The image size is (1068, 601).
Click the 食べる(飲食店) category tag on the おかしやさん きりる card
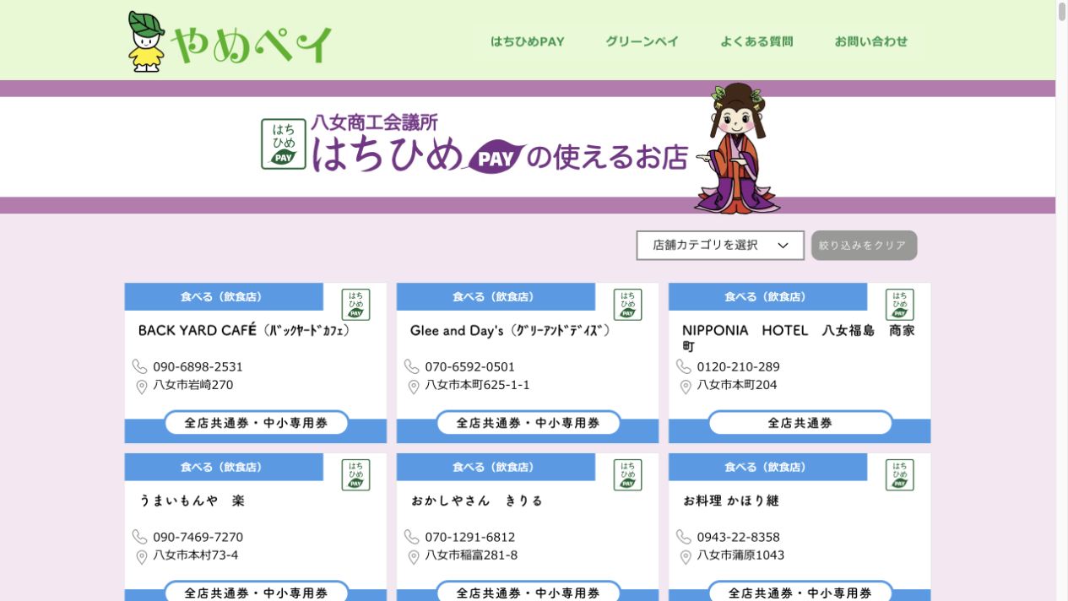[496, 467]
